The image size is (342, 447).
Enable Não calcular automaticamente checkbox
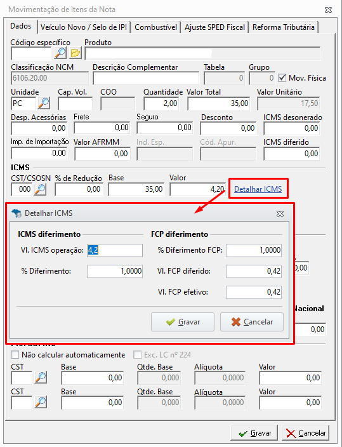pos(15,355)
